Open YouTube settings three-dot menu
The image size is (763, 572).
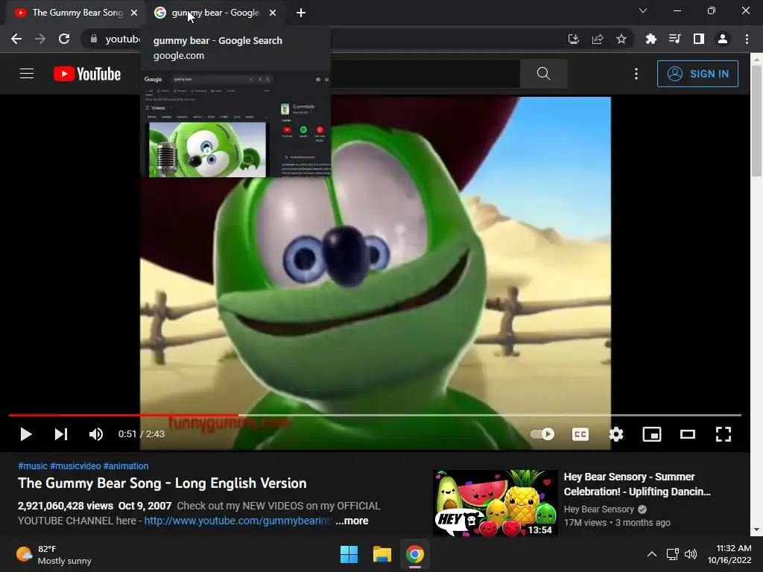(636, 74)
